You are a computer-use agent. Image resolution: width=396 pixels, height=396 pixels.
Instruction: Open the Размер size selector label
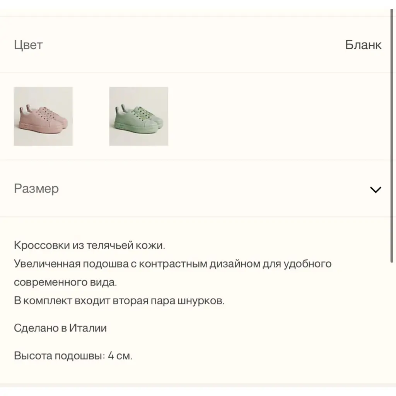coord(36,189)
